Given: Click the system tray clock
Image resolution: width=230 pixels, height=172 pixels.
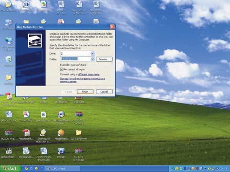Looking at the screenshot, I should [x=224, y=169].
